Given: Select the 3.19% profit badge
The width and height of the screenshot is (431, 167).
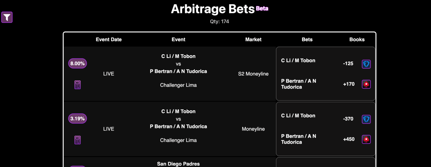Looking at the screenshot, I should [77, 118].
